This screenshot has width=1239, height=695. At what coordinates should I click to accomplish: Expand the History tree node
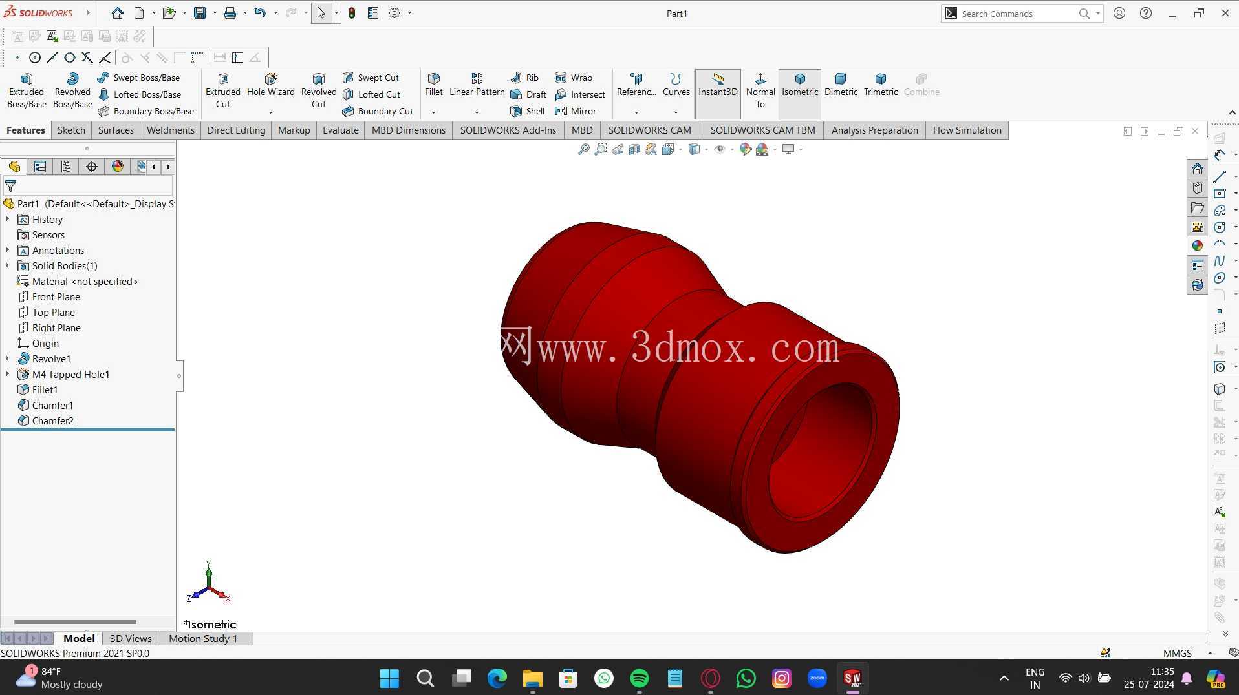(x=8, y=220)
